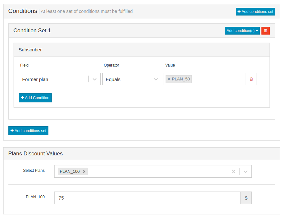Click the top Add conditions set button
Image resolution: width=285 pixels, height=219 pixels.
pyautogui.click(x=255, y=11)
